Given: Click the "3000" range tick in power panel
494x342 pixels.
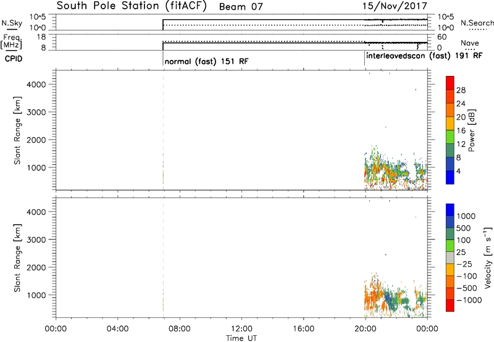Looking at the screenshot, I should (x=36, y=112).
